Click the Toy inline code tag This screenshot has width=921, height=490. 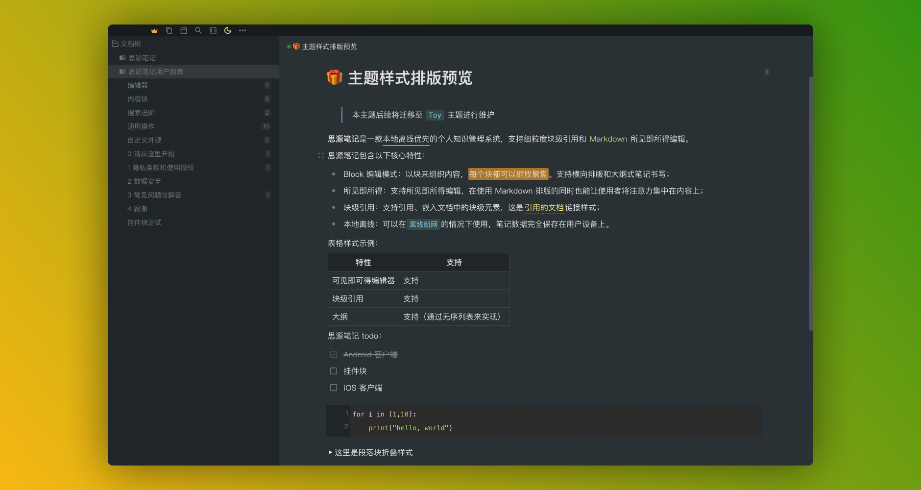click(x=435, y=115)
